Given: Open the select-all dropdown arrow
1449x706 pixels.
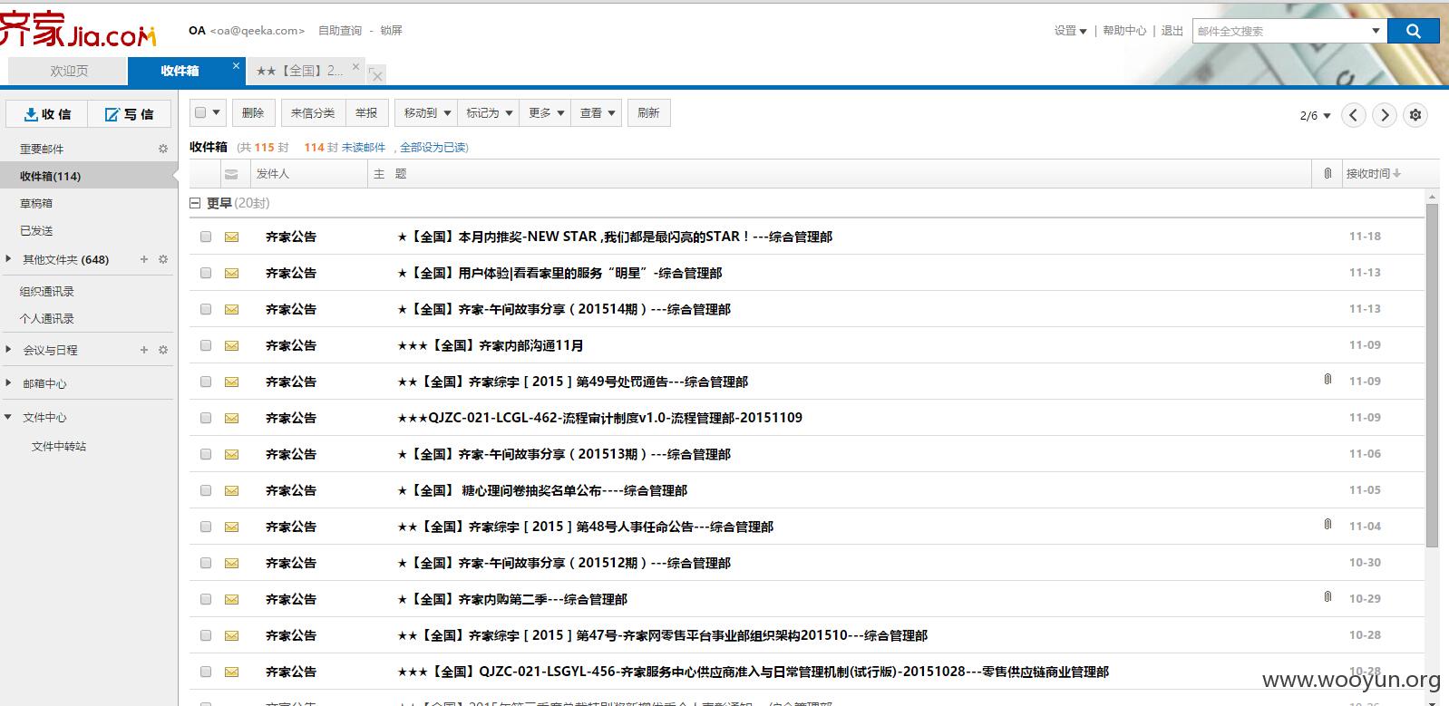Looking at the screenshot, I should (x=216, y=113).
